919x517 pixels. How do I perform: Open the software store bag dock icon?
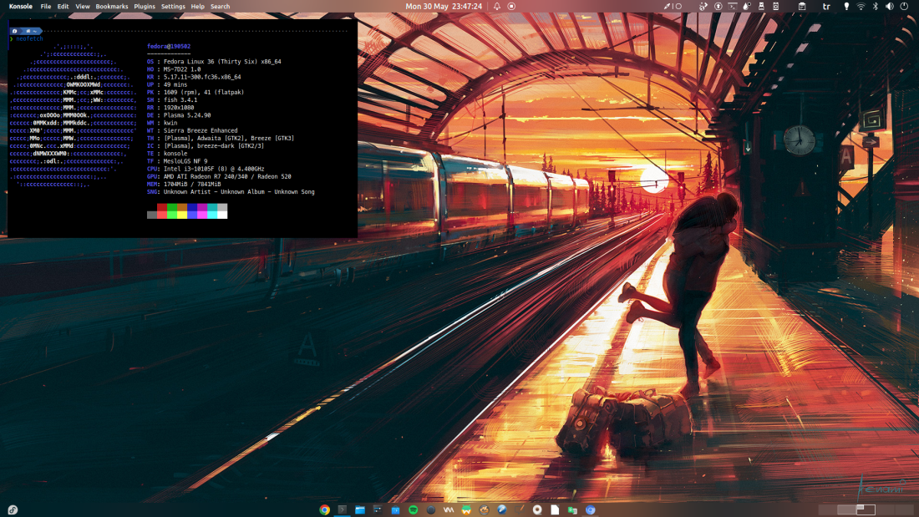point(396,510)
